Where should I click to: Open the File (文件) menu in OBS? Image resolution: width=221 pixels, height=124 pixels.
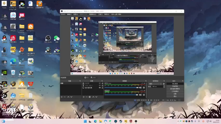tap(63, 14)
